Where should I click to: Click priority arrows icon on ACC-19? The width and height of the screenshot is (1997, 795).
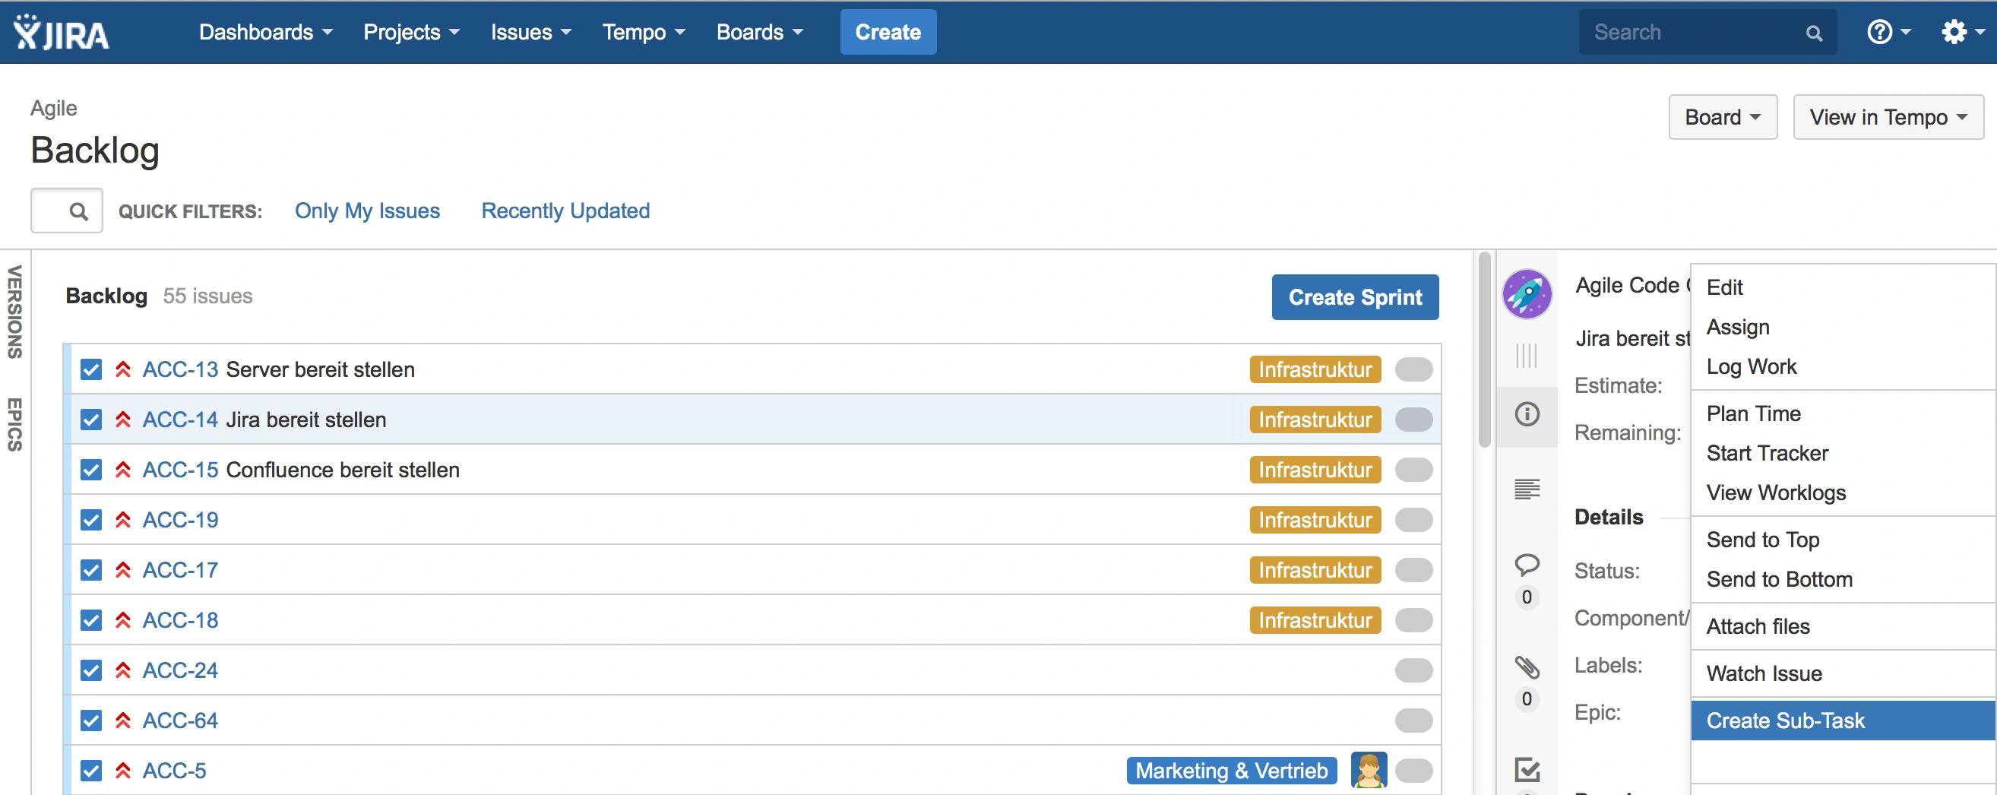click(x=122, y=520)
